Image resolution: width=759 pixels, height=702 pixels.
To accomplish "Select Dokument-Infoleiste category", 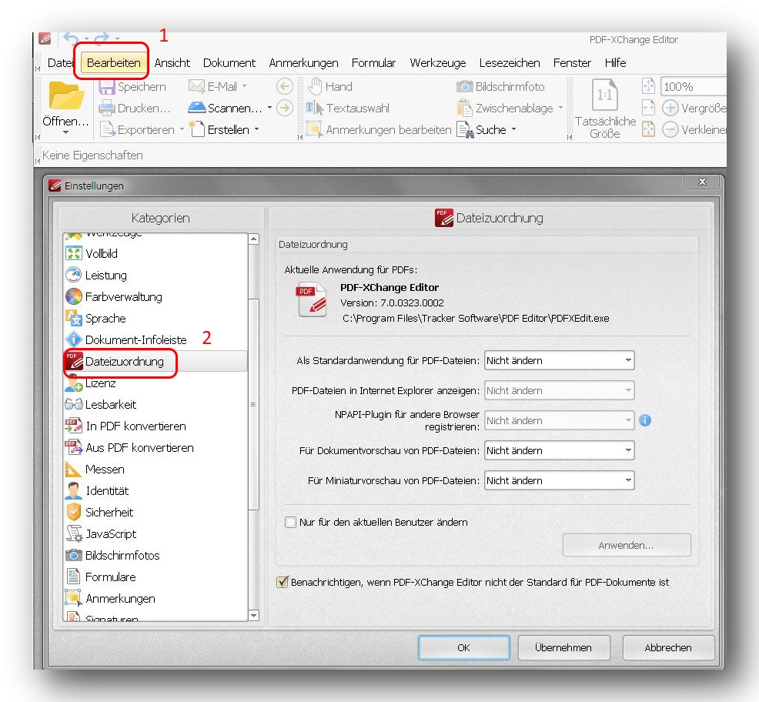I will [155, 339].
